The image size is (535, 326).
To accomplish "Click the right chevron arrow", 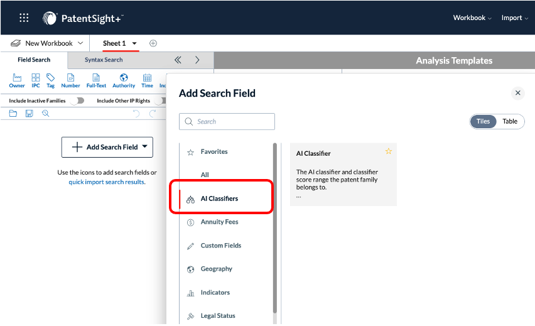I will coord(197,60).
